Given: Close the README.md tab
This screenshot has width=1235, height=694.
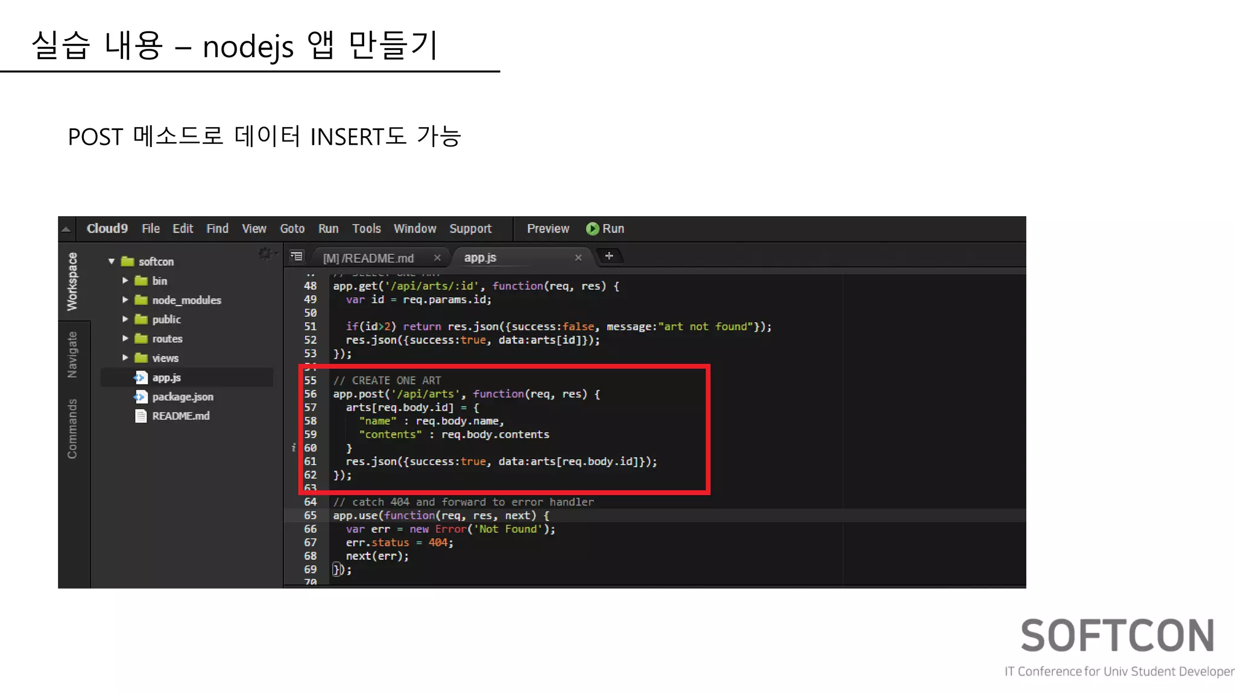Looking at the screenshot, I should point(437,258).
